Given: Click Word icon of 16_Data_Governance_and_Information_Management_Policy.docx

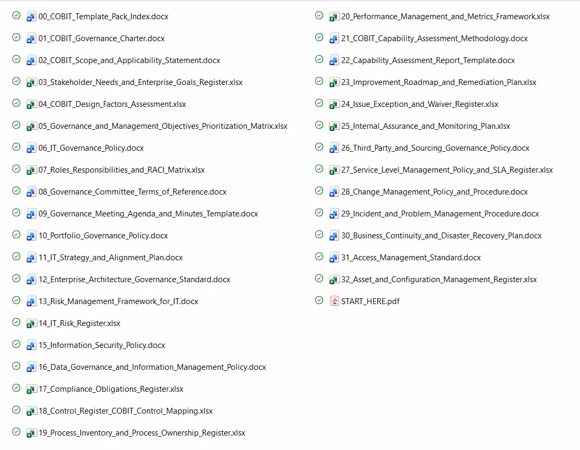Looking at the screenshot, I should tap(31, 367).
